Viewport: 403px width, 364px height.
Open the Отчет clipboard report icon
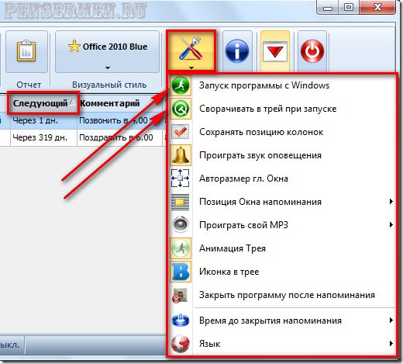(26, 51)
